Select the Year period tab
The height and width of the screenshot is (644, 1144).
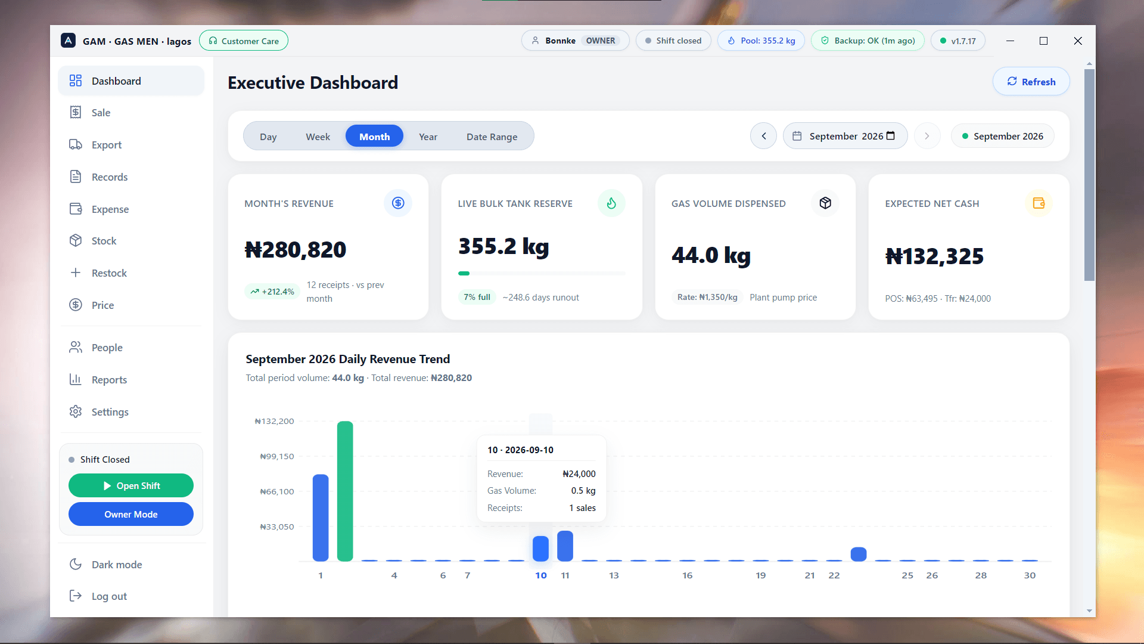tap(428, 137)
